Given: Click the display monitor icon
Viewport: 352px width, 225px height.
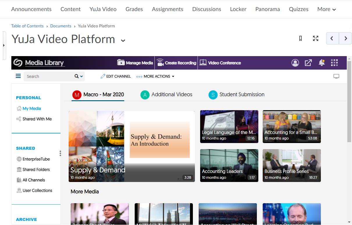Looking at the screenshot, I should (x=336, y=76).
